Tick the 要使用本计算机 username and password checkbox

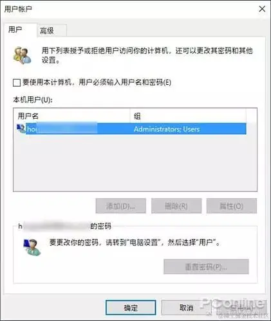17,82
